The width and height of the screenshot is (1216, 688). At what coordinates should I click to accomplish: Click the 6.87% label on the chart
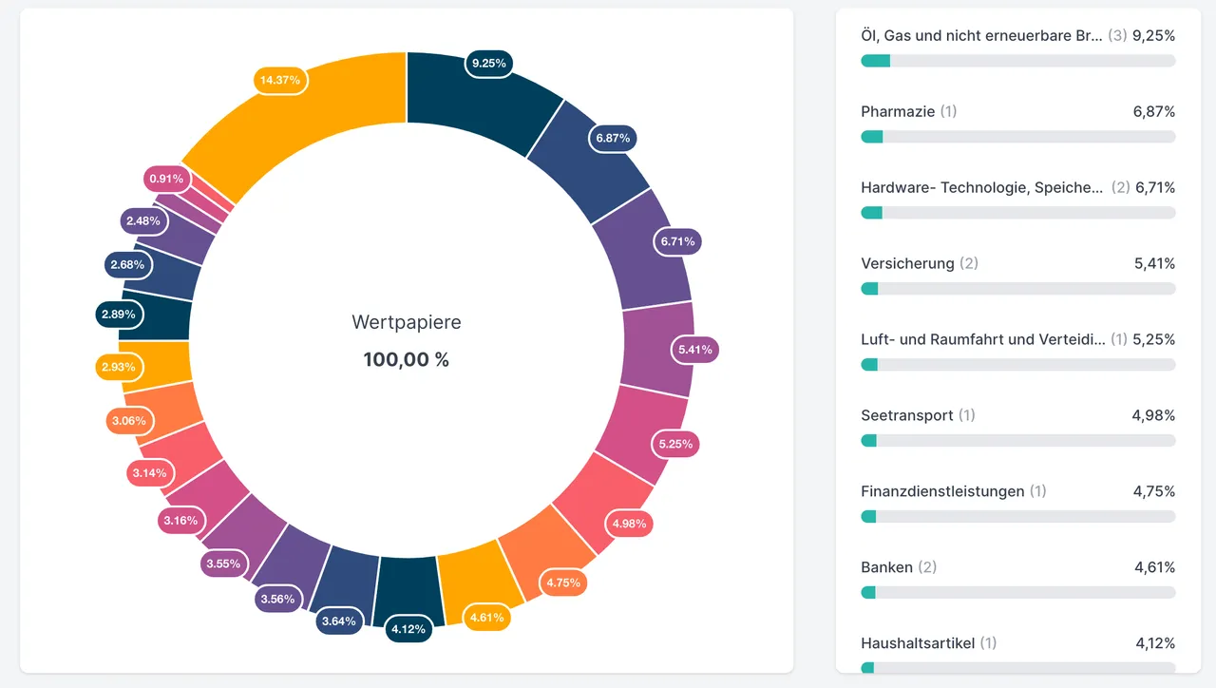tap(613, 138)
